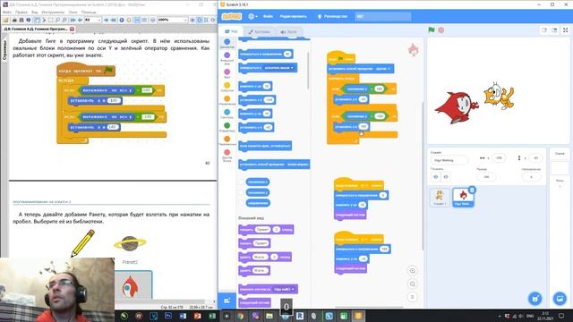Image resolution: width=573 pixels, height=322 pixels.
Task: Hide the sprite using the crossed eye icon
Action: click(446, 177)
